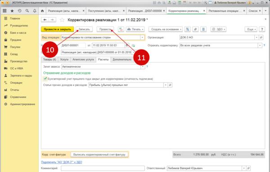The image size is (270, 172).
Task: Switch to the Расчеты tab
Action: coord(103,59)
